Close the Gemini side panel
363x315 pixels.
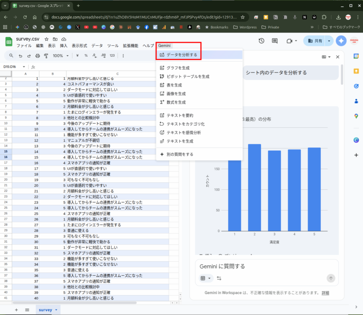pyautogui.click(x=337, y=57)
